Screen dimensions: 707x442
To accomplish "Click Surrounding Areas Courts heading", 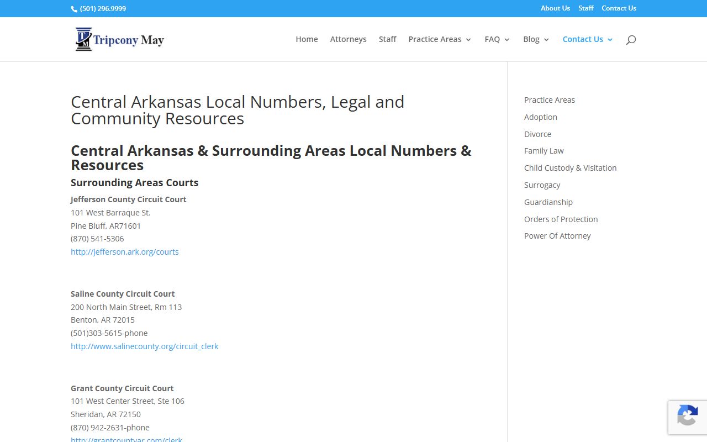I will point(134,183).
